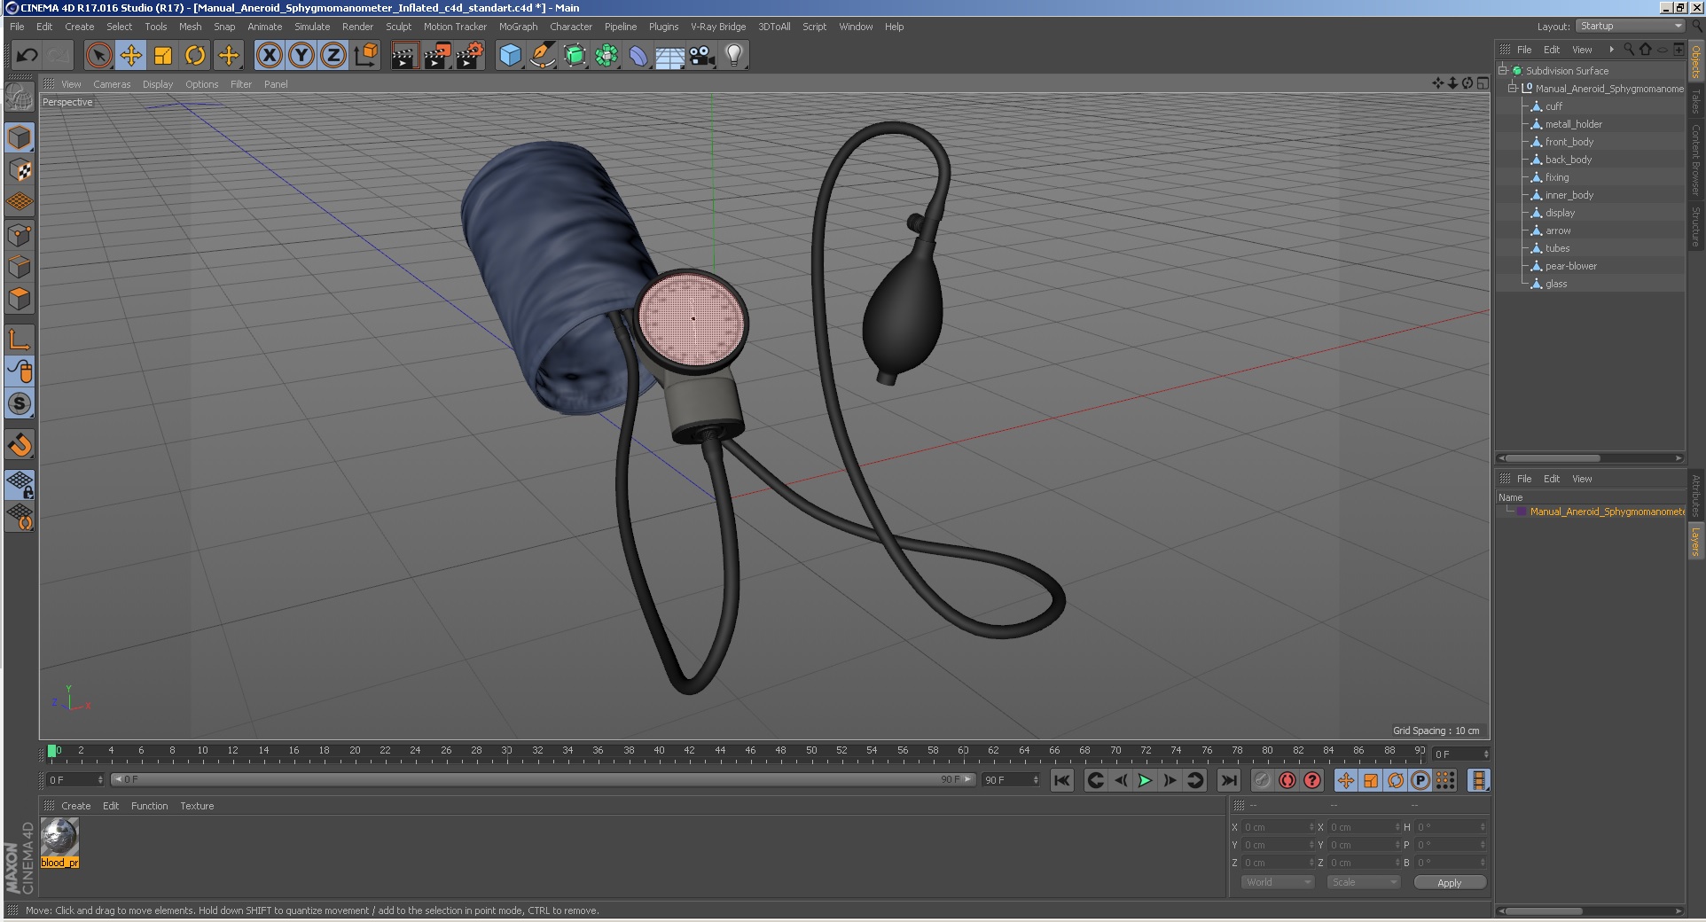Open the Content Browser side tab

[x=1695, y=160]
